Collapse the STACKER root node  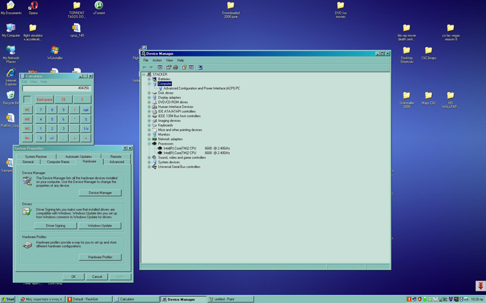[x=144, y=75]
